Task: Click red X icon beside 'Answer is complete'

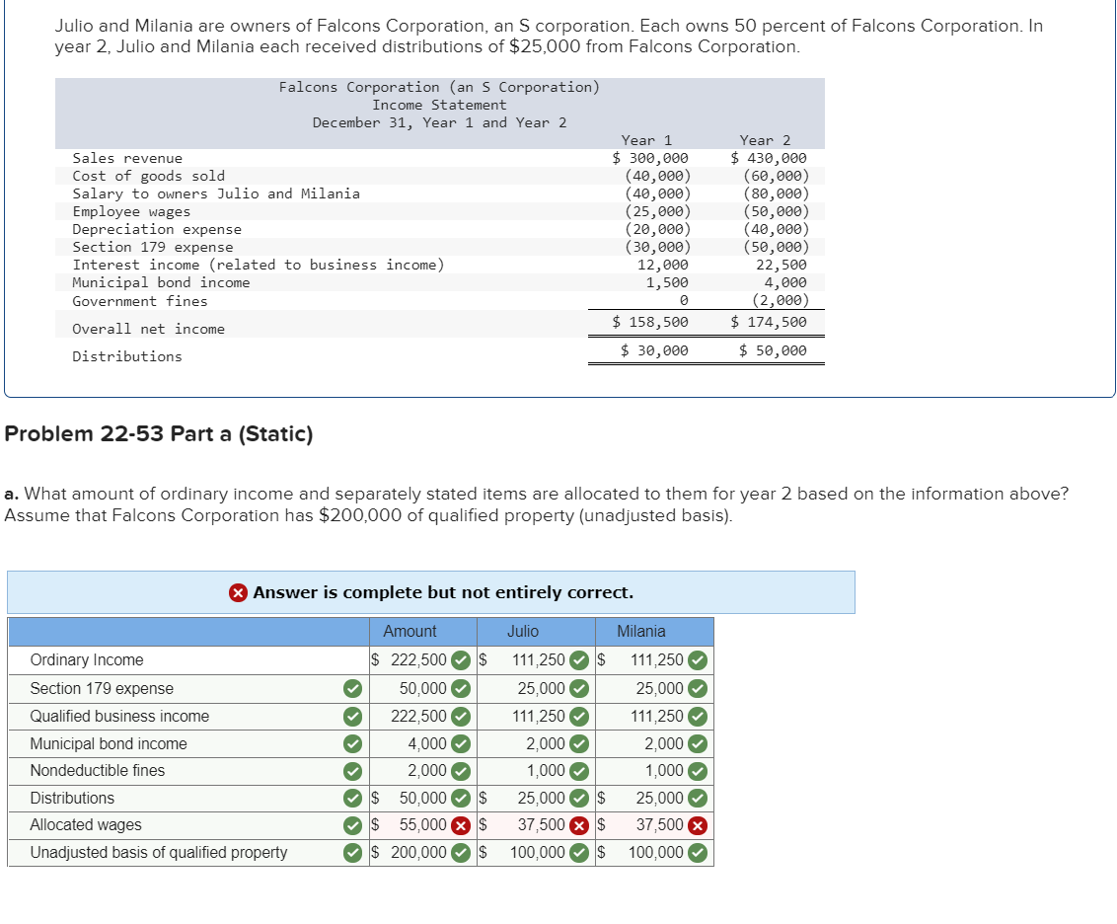Action: 238,592
